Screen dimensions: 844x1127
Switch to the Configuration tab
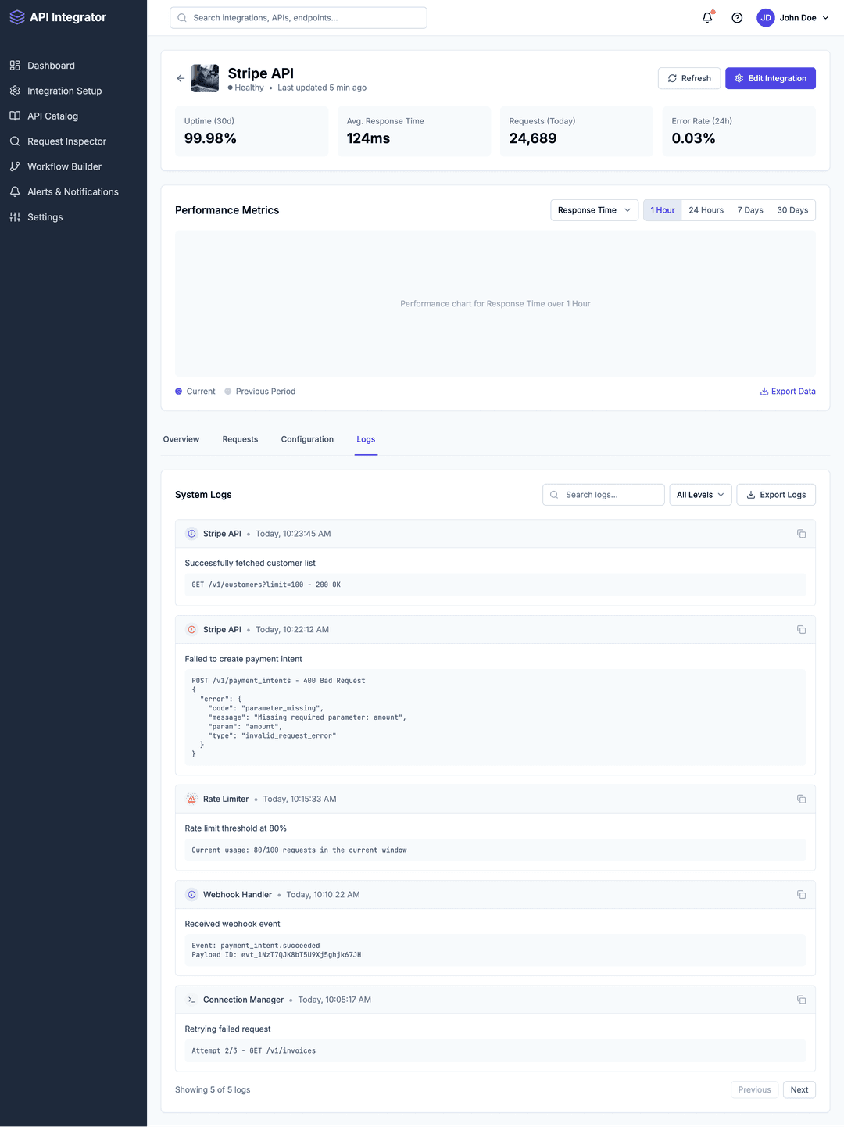click(307, 439)
